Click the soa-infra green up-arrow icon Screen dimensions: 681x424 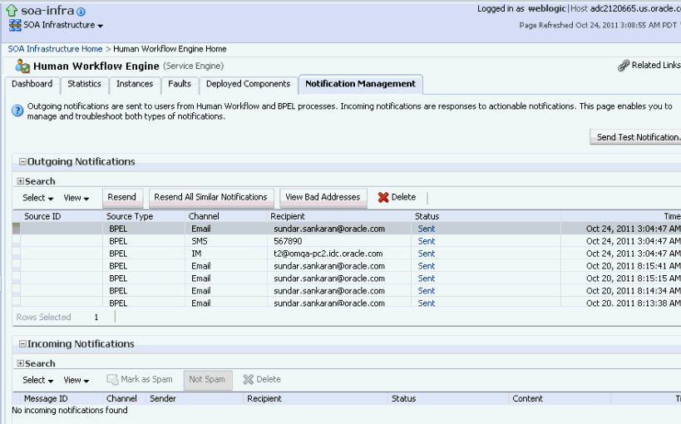[12, 11]
